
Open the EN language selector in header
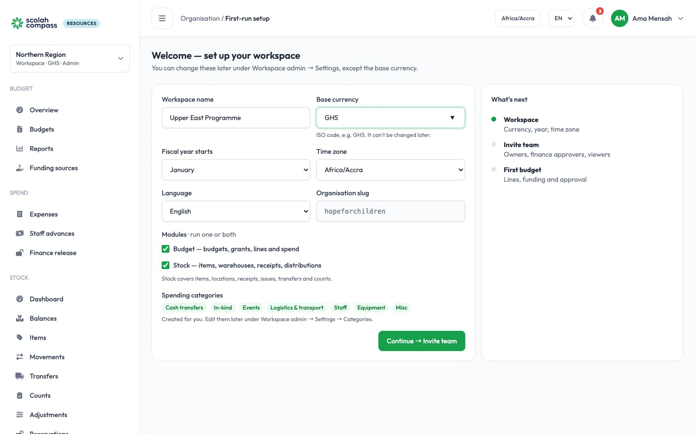(x=561, y=18)
